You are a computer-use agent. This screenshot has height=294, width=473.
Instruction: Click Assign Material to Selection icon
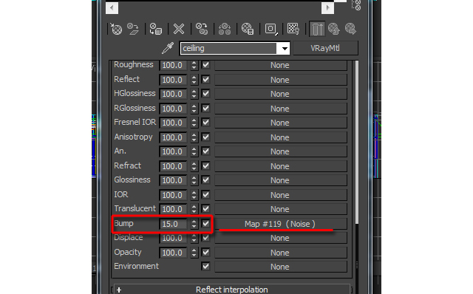(156, 30)
